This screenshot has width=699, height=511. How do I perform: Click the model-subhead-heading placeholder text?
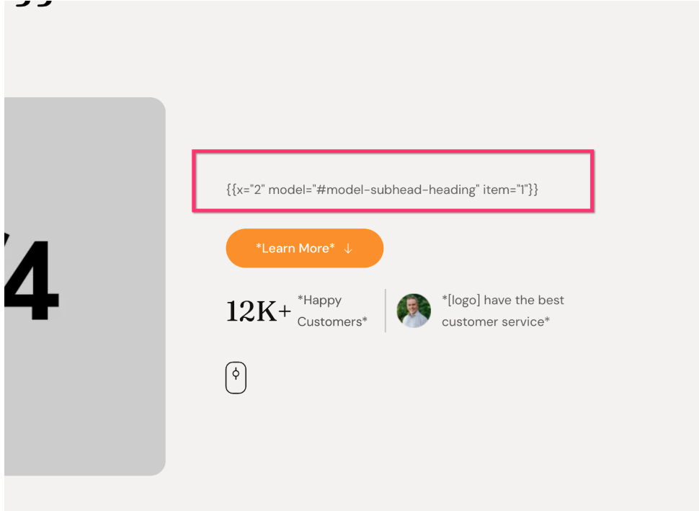(x=397, y=190)
